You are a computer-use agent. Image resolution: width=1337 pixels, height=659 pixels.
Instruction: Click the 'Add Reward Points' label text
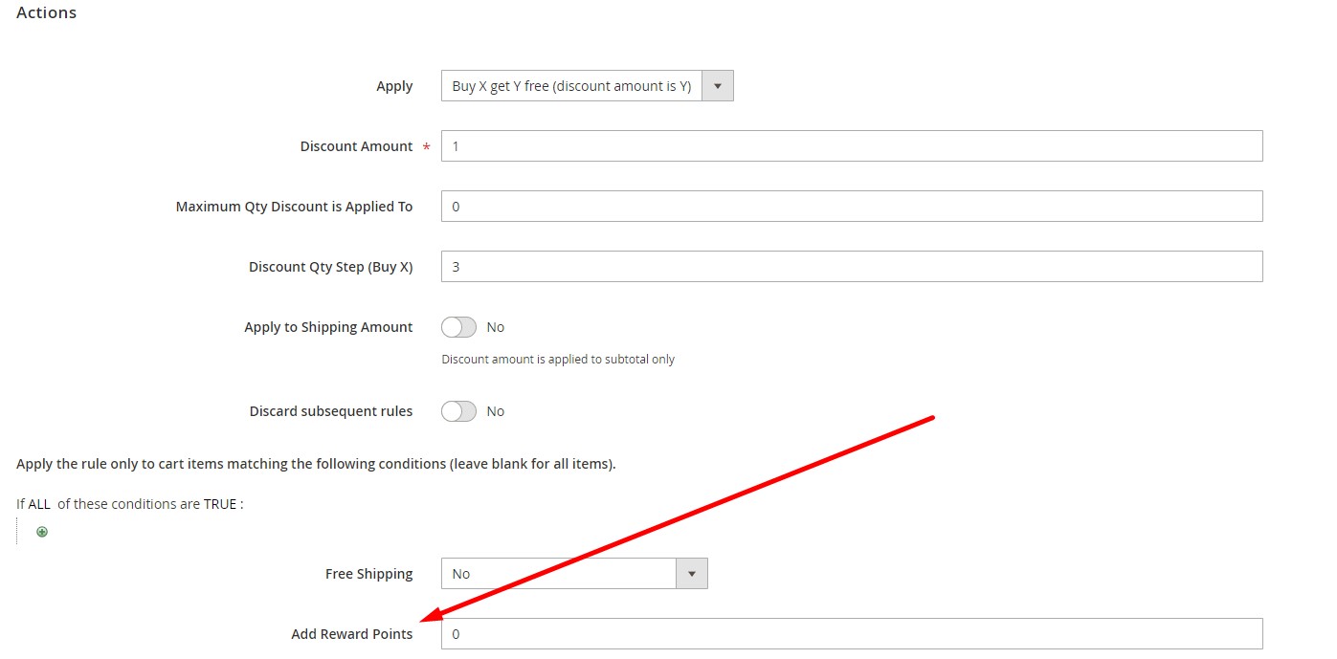point(352,634)
